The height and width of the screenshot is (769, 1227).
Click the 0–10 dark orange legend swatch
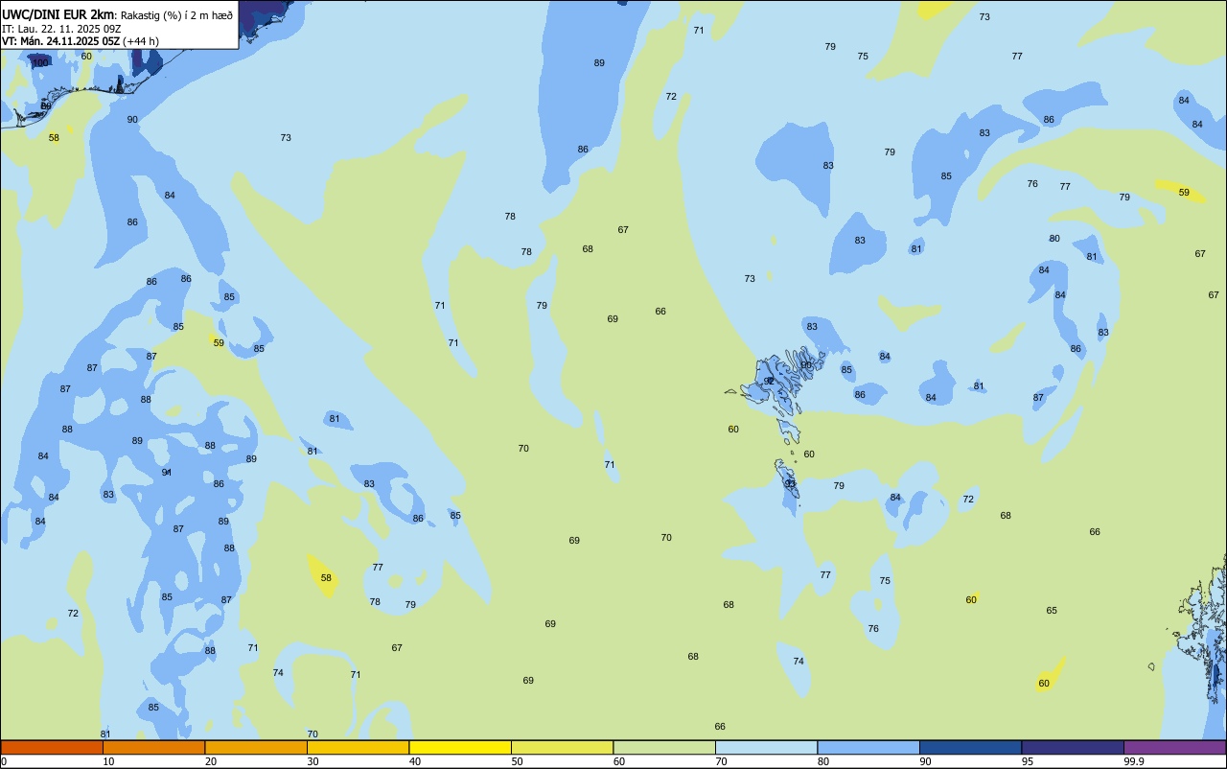tap(52, 747)
